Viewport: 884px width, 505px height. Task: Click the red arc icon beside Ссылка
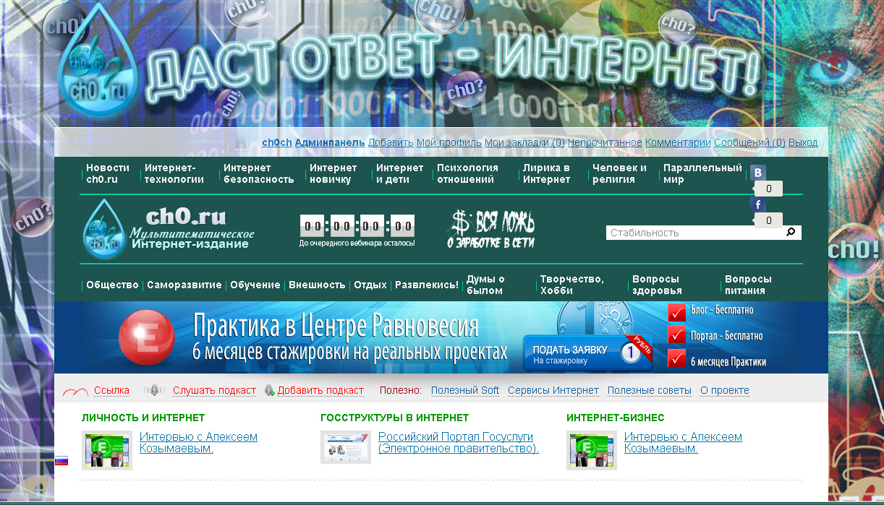[75, 391]
